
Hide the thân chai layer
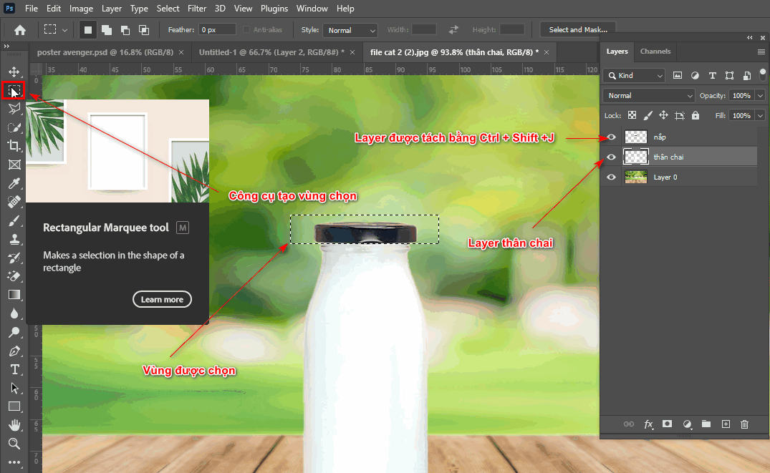coord(611,157)
